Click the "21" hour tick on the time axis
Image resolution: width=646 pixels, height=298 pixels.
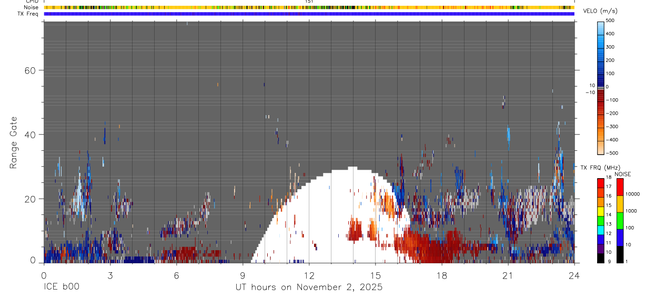508,275
